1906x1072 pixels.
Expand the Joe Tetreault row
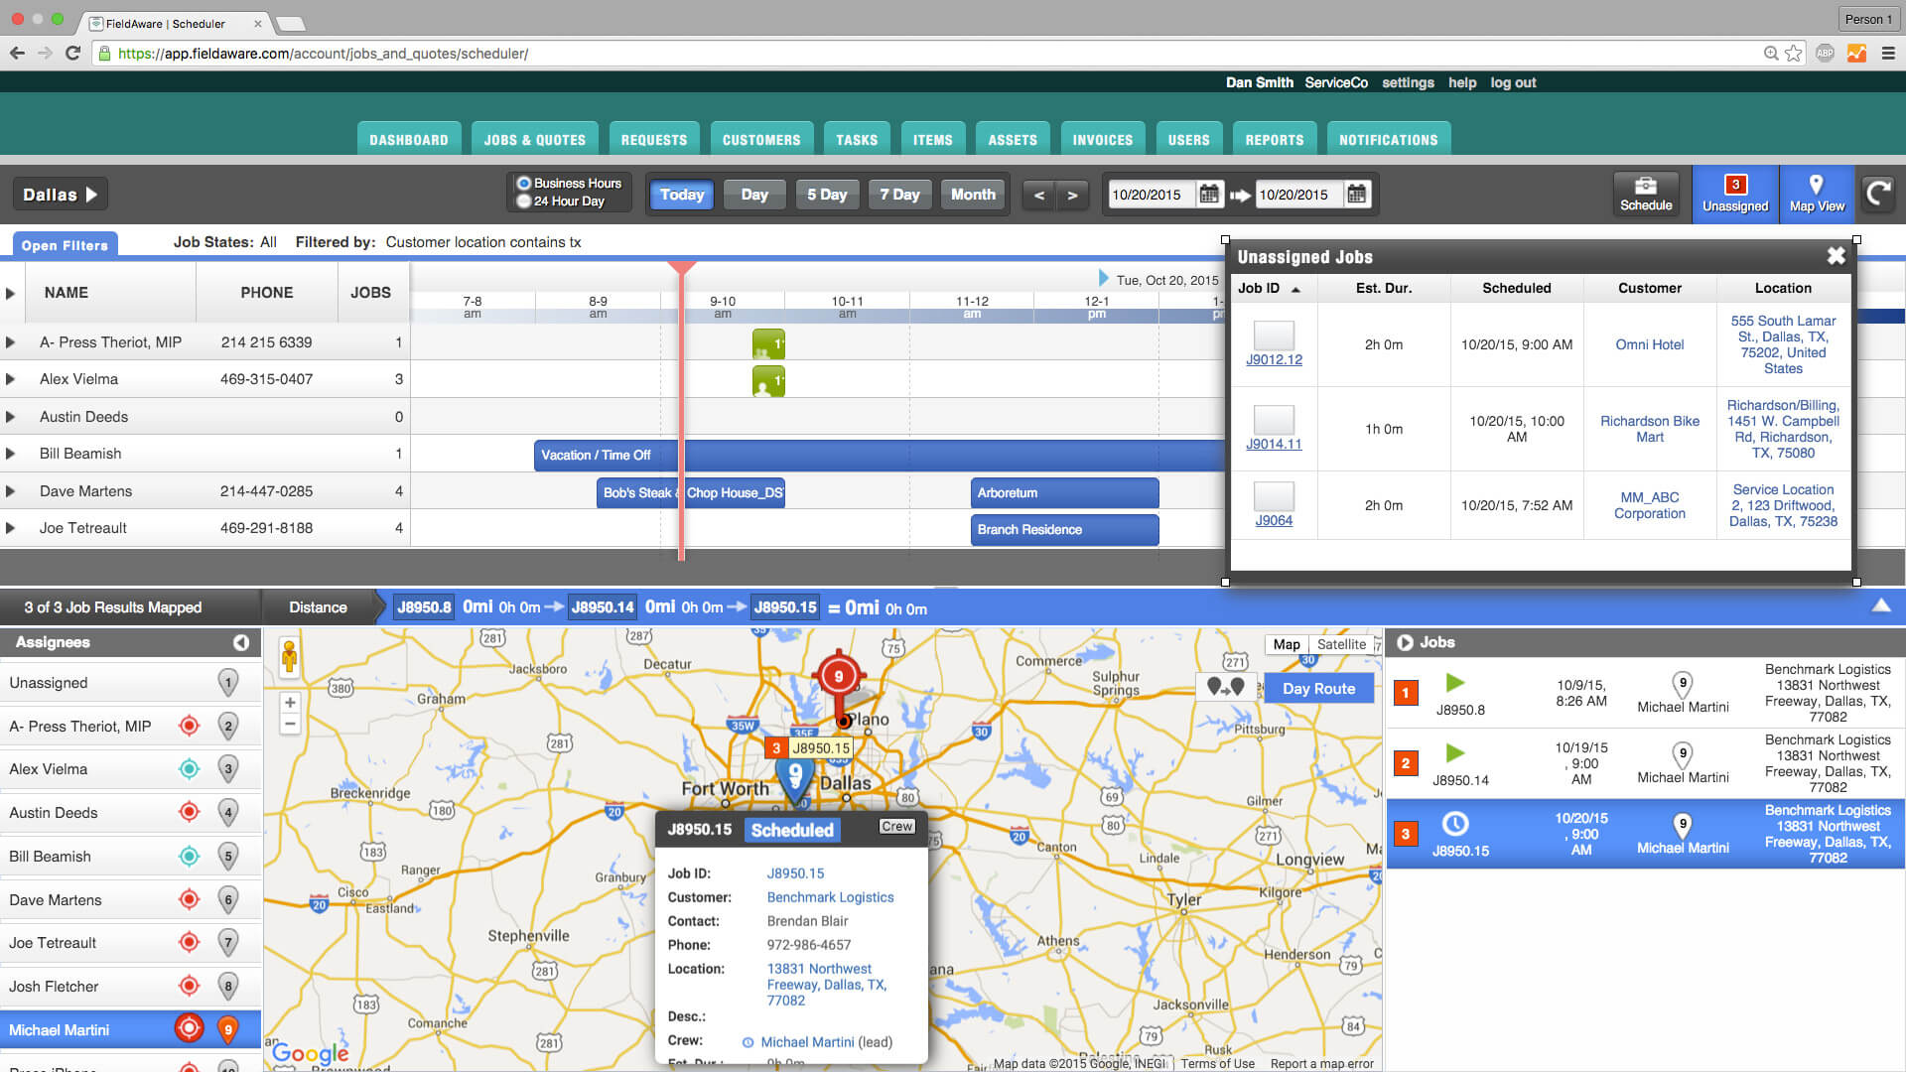[10, 528]
